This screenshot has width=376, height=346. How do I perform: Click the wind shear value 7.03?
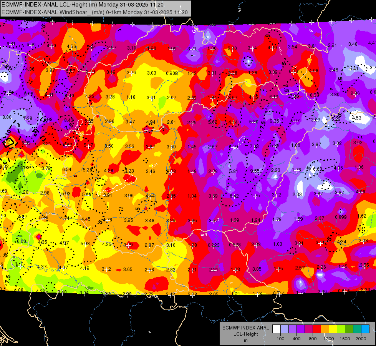254,146
